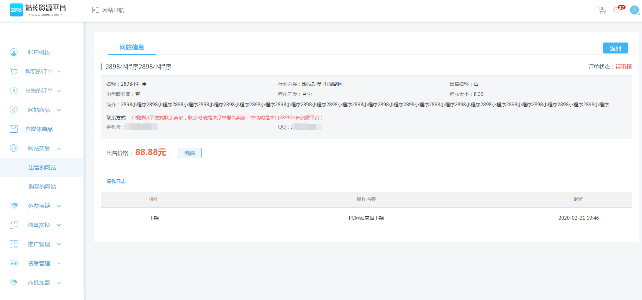Expand the 出售的订单 chevron

tap(59, 91)
